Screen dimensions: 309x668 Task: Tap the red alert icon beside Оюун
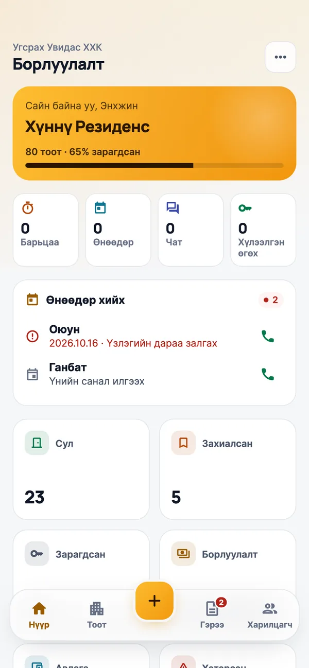(32, 337)
